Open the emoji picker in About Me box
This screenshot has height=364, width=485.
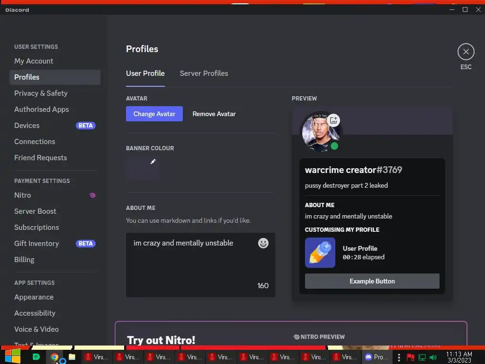tap(263, 243)
